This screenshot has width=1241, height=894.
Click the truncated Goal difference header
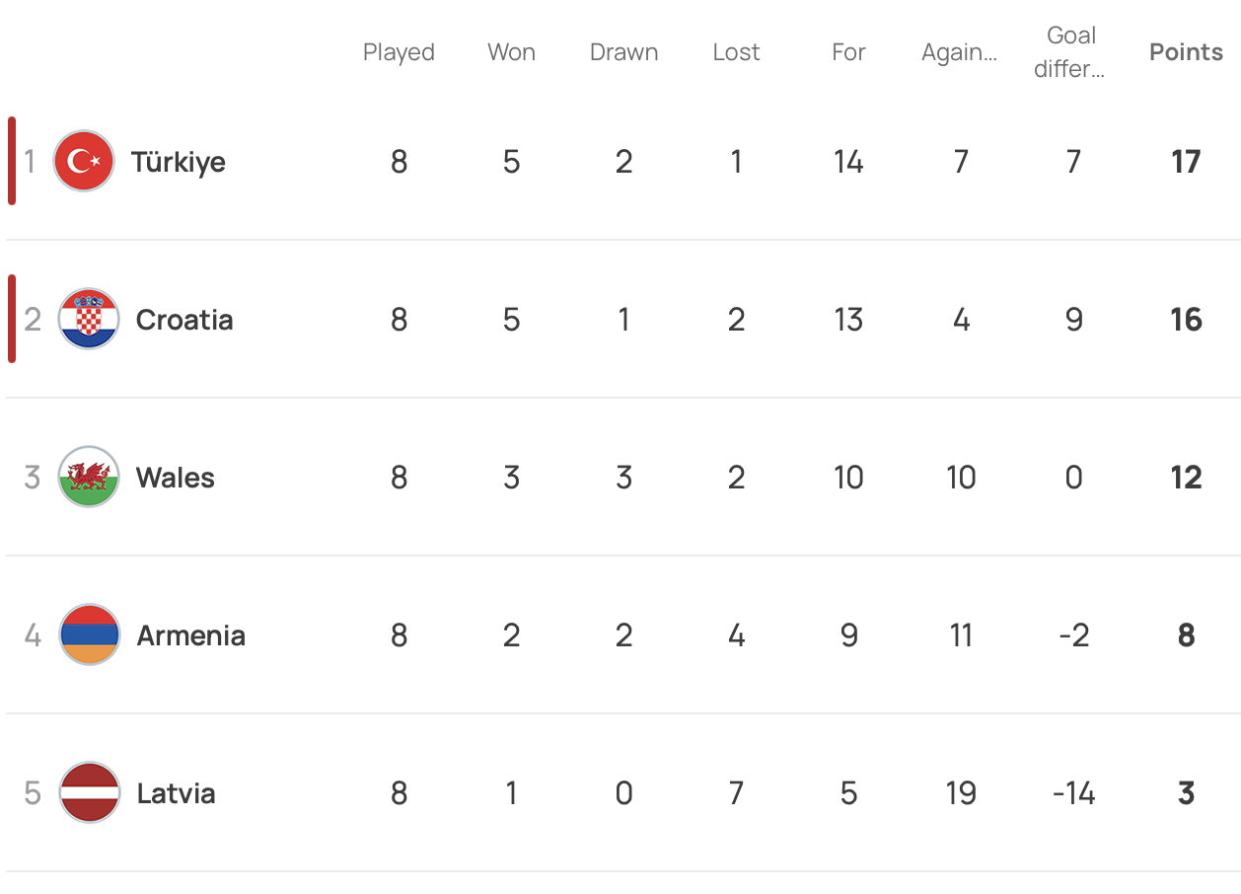pos(1071,52)
